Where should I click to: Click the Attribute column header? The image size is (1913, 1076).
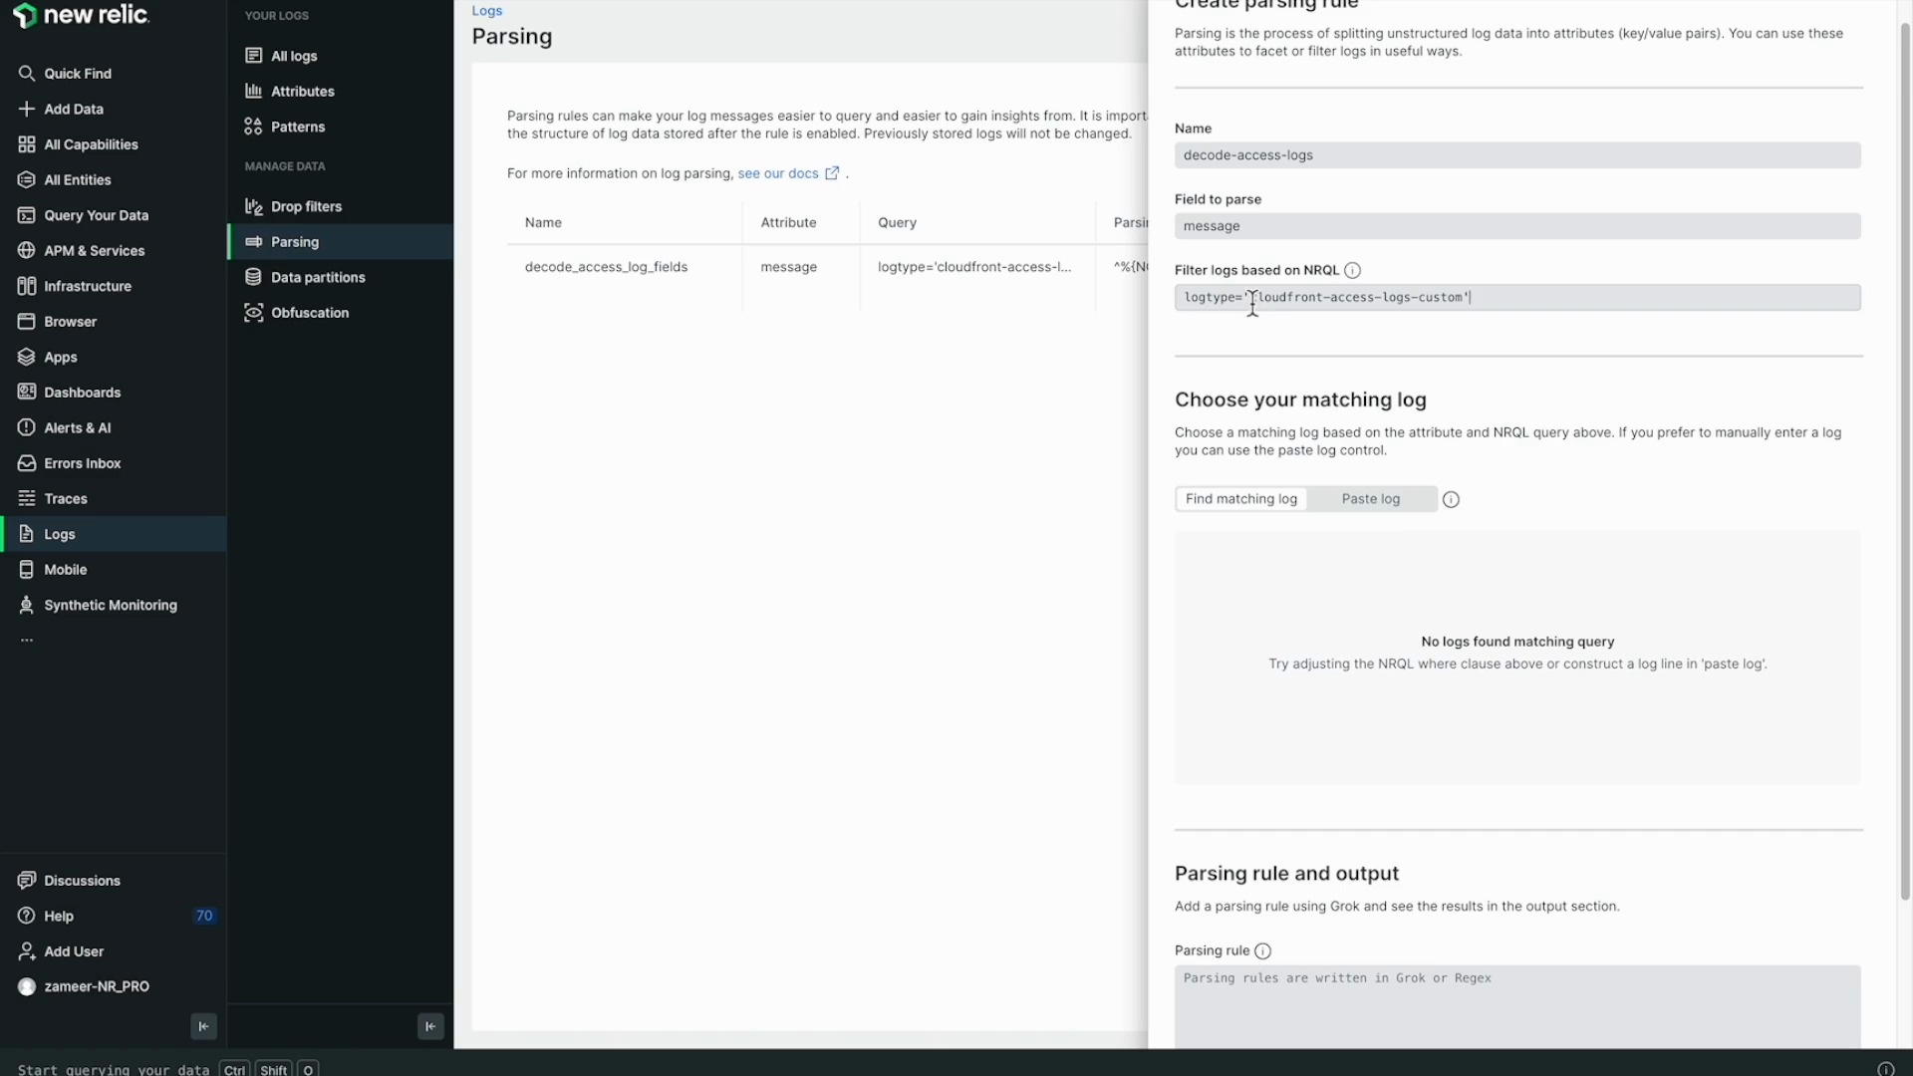pyautogui.click(x=788, y=223)
